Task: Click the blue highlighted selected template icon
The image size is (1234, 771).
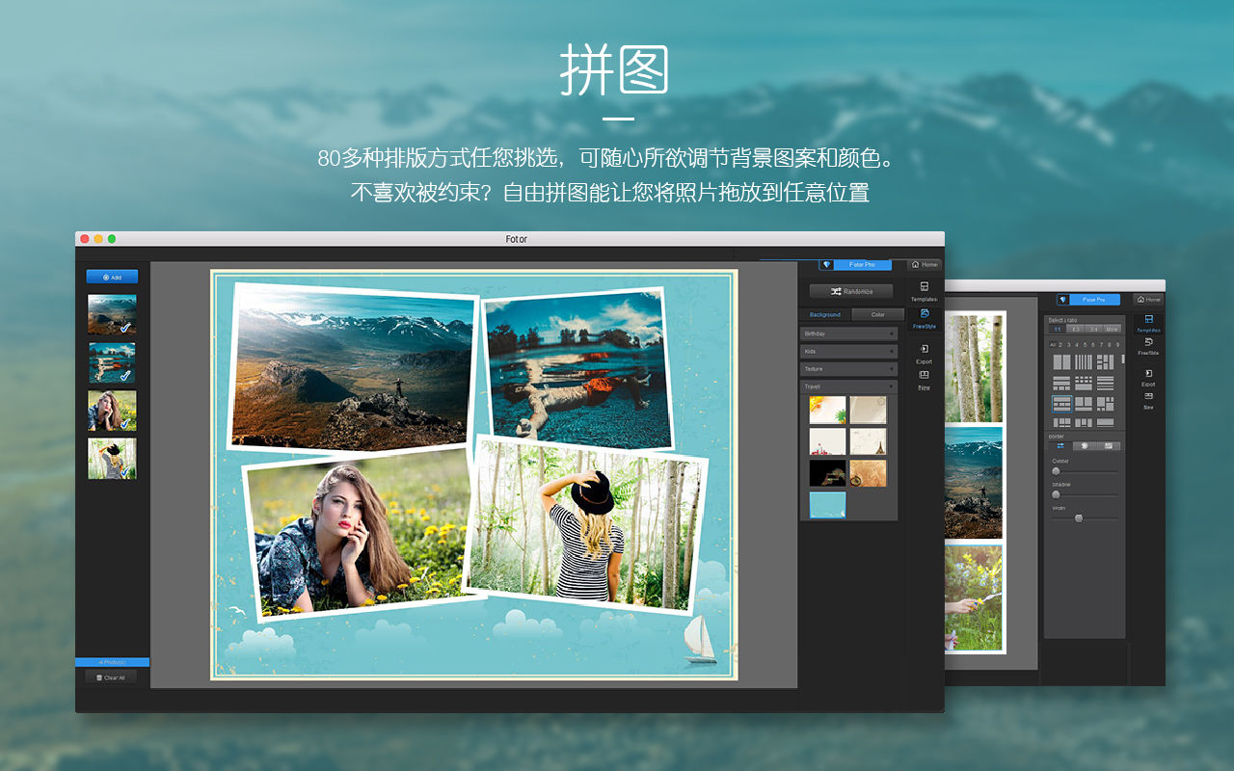Action: click(x=1062, y=404)
